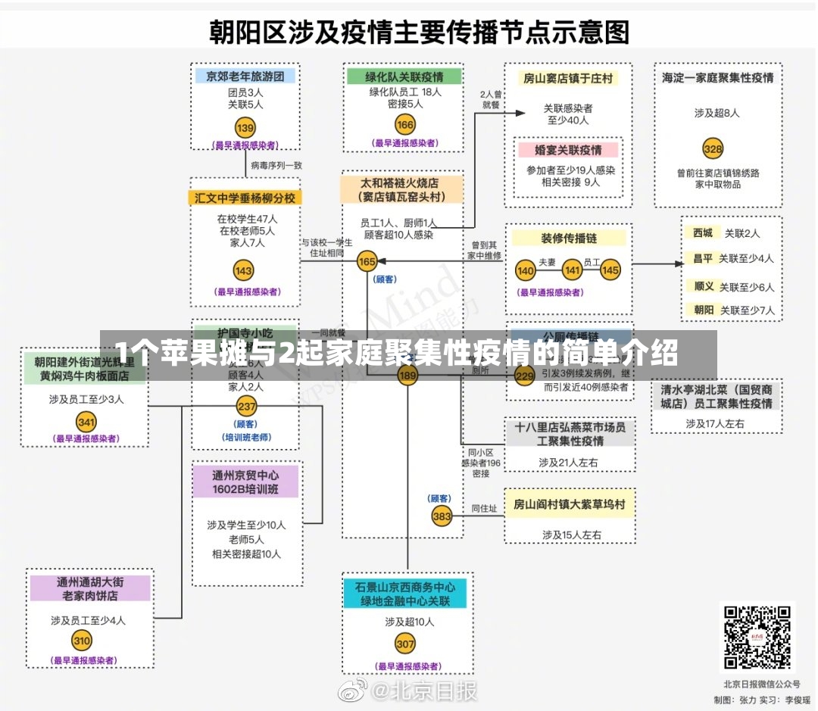Click the text 涉及员工至少3人
This screenshot has height=711, width=818.
(x=86, y=399)
